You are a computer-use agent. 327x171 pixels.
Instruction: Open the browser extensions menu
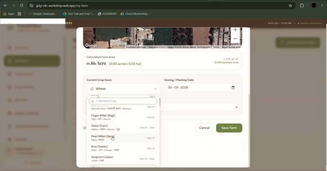pos(302,6)
